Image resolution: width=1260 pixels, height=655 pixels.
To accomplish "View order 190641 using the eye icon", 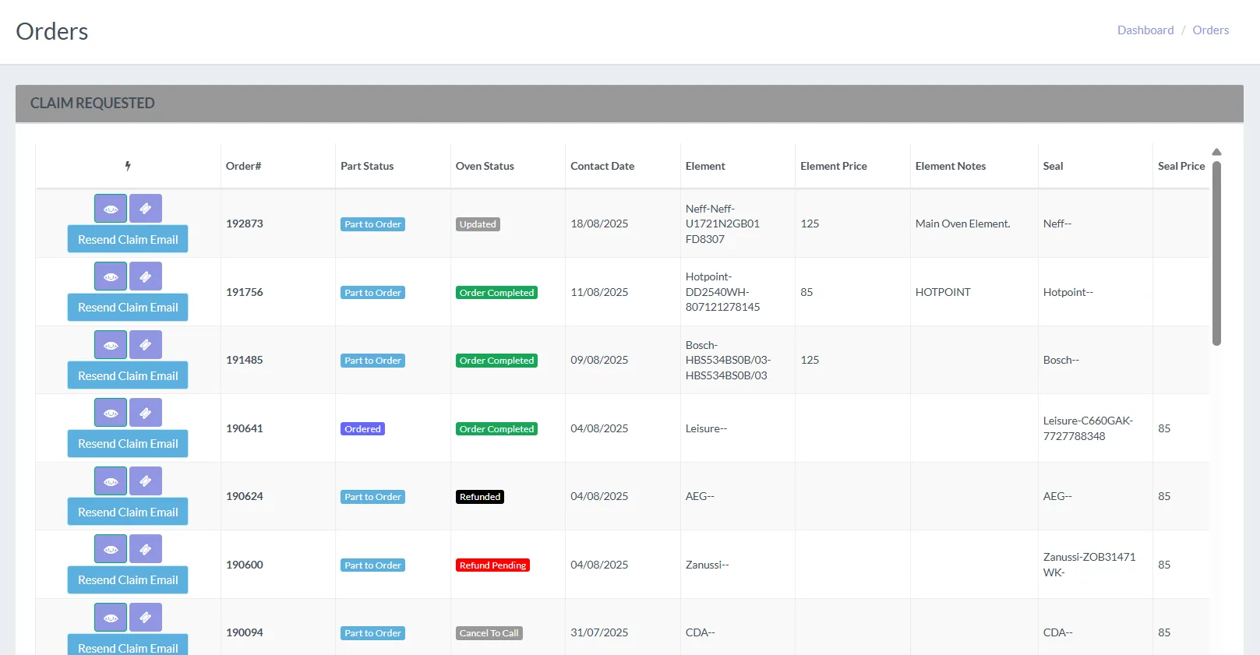I will click(111, 413).
